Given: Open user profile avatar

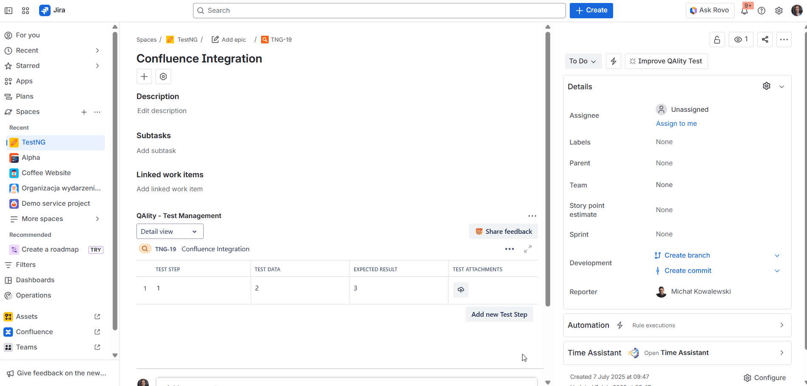Looking at the screenshot, I should [797, 11].
